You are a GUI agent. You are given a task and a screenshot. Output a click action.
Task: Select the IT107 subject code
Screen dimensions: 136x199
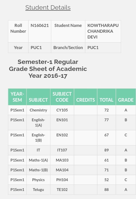[x=62, y=150]
